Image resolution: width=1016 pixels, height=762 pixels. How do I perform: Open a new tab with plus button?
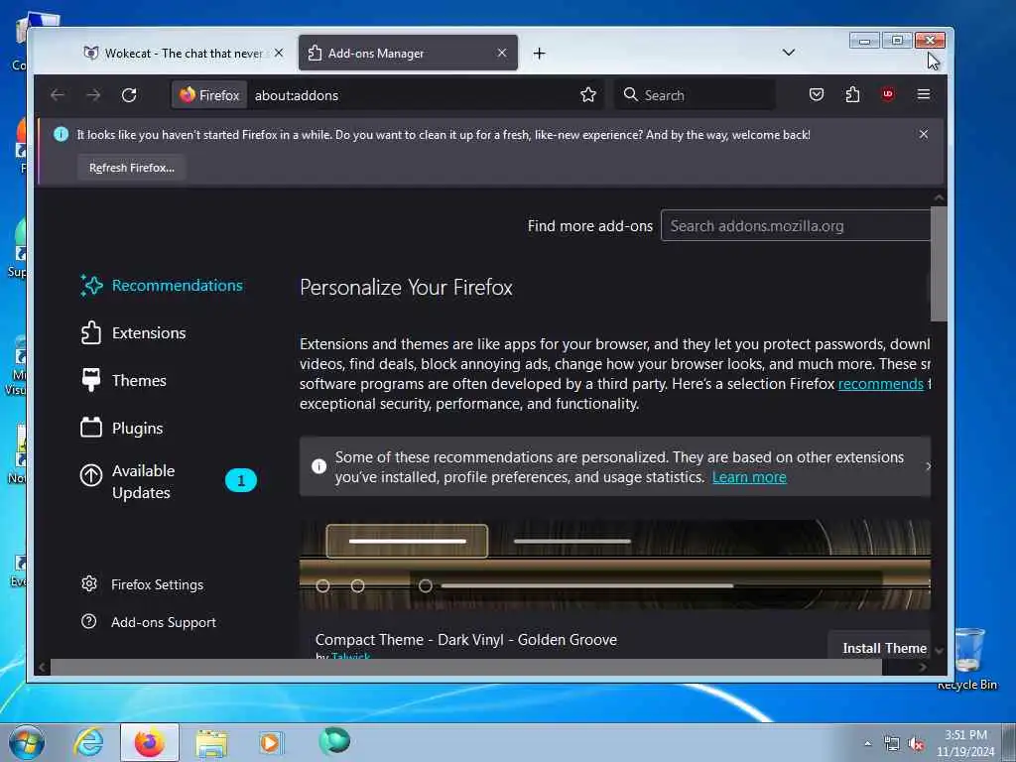tap(539, 54)
